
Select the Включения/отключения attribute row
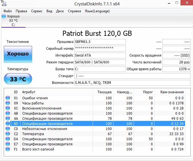(x=95, y=108)
